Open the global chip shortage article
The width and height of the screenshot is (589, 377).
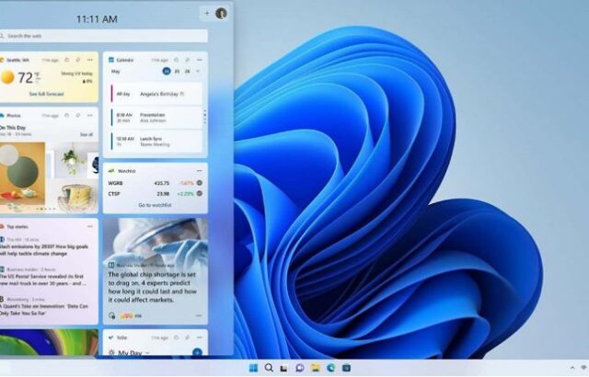(153, 287)
